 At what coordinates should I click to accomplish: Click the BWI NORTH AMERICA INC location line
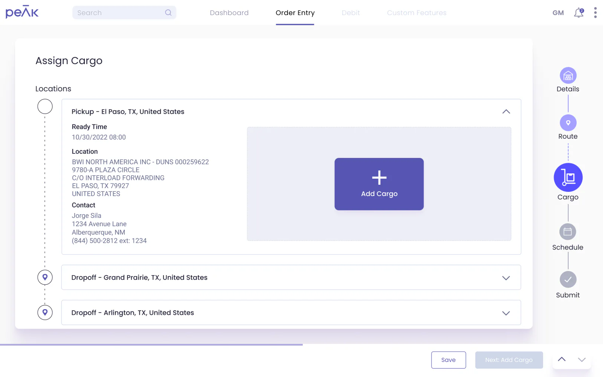coord(140,162)
